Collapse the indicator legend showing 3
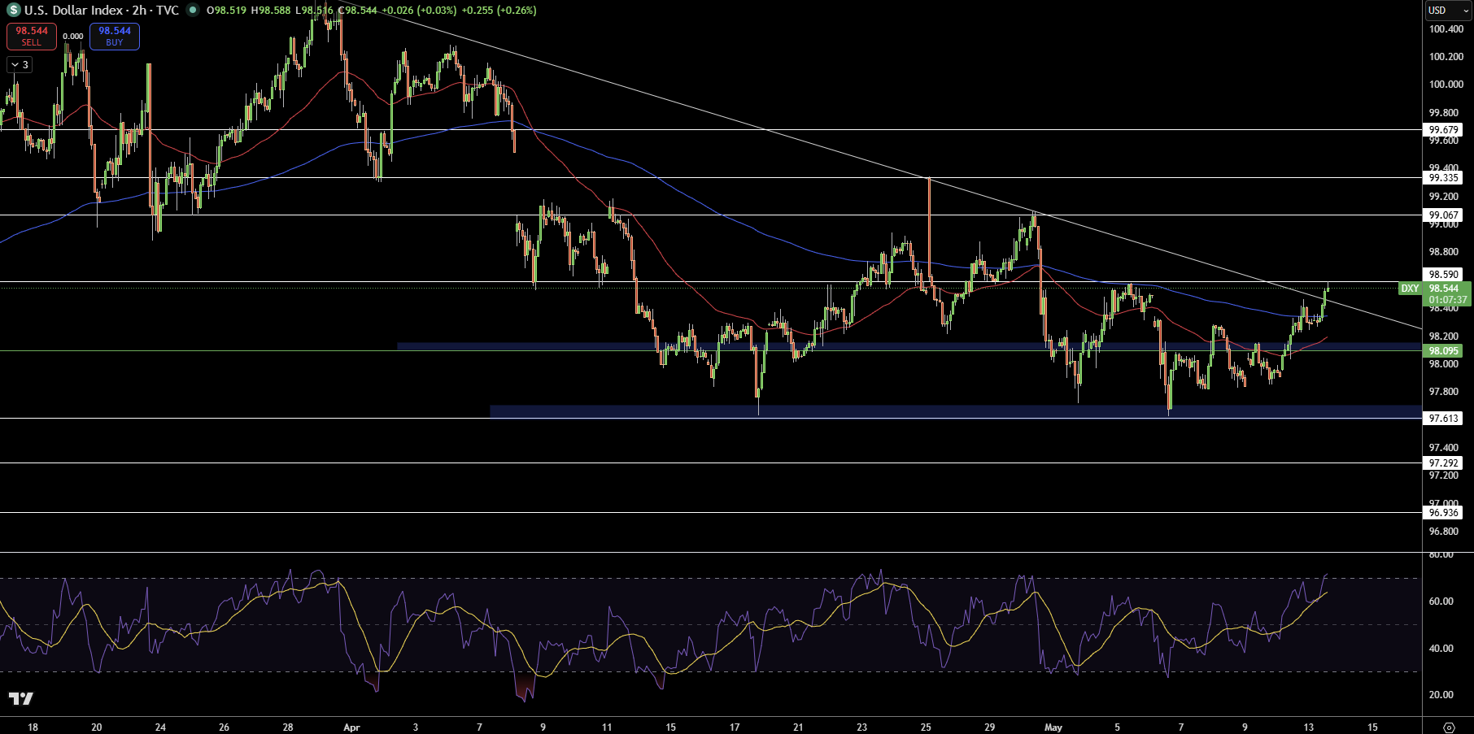 point(20,64)
